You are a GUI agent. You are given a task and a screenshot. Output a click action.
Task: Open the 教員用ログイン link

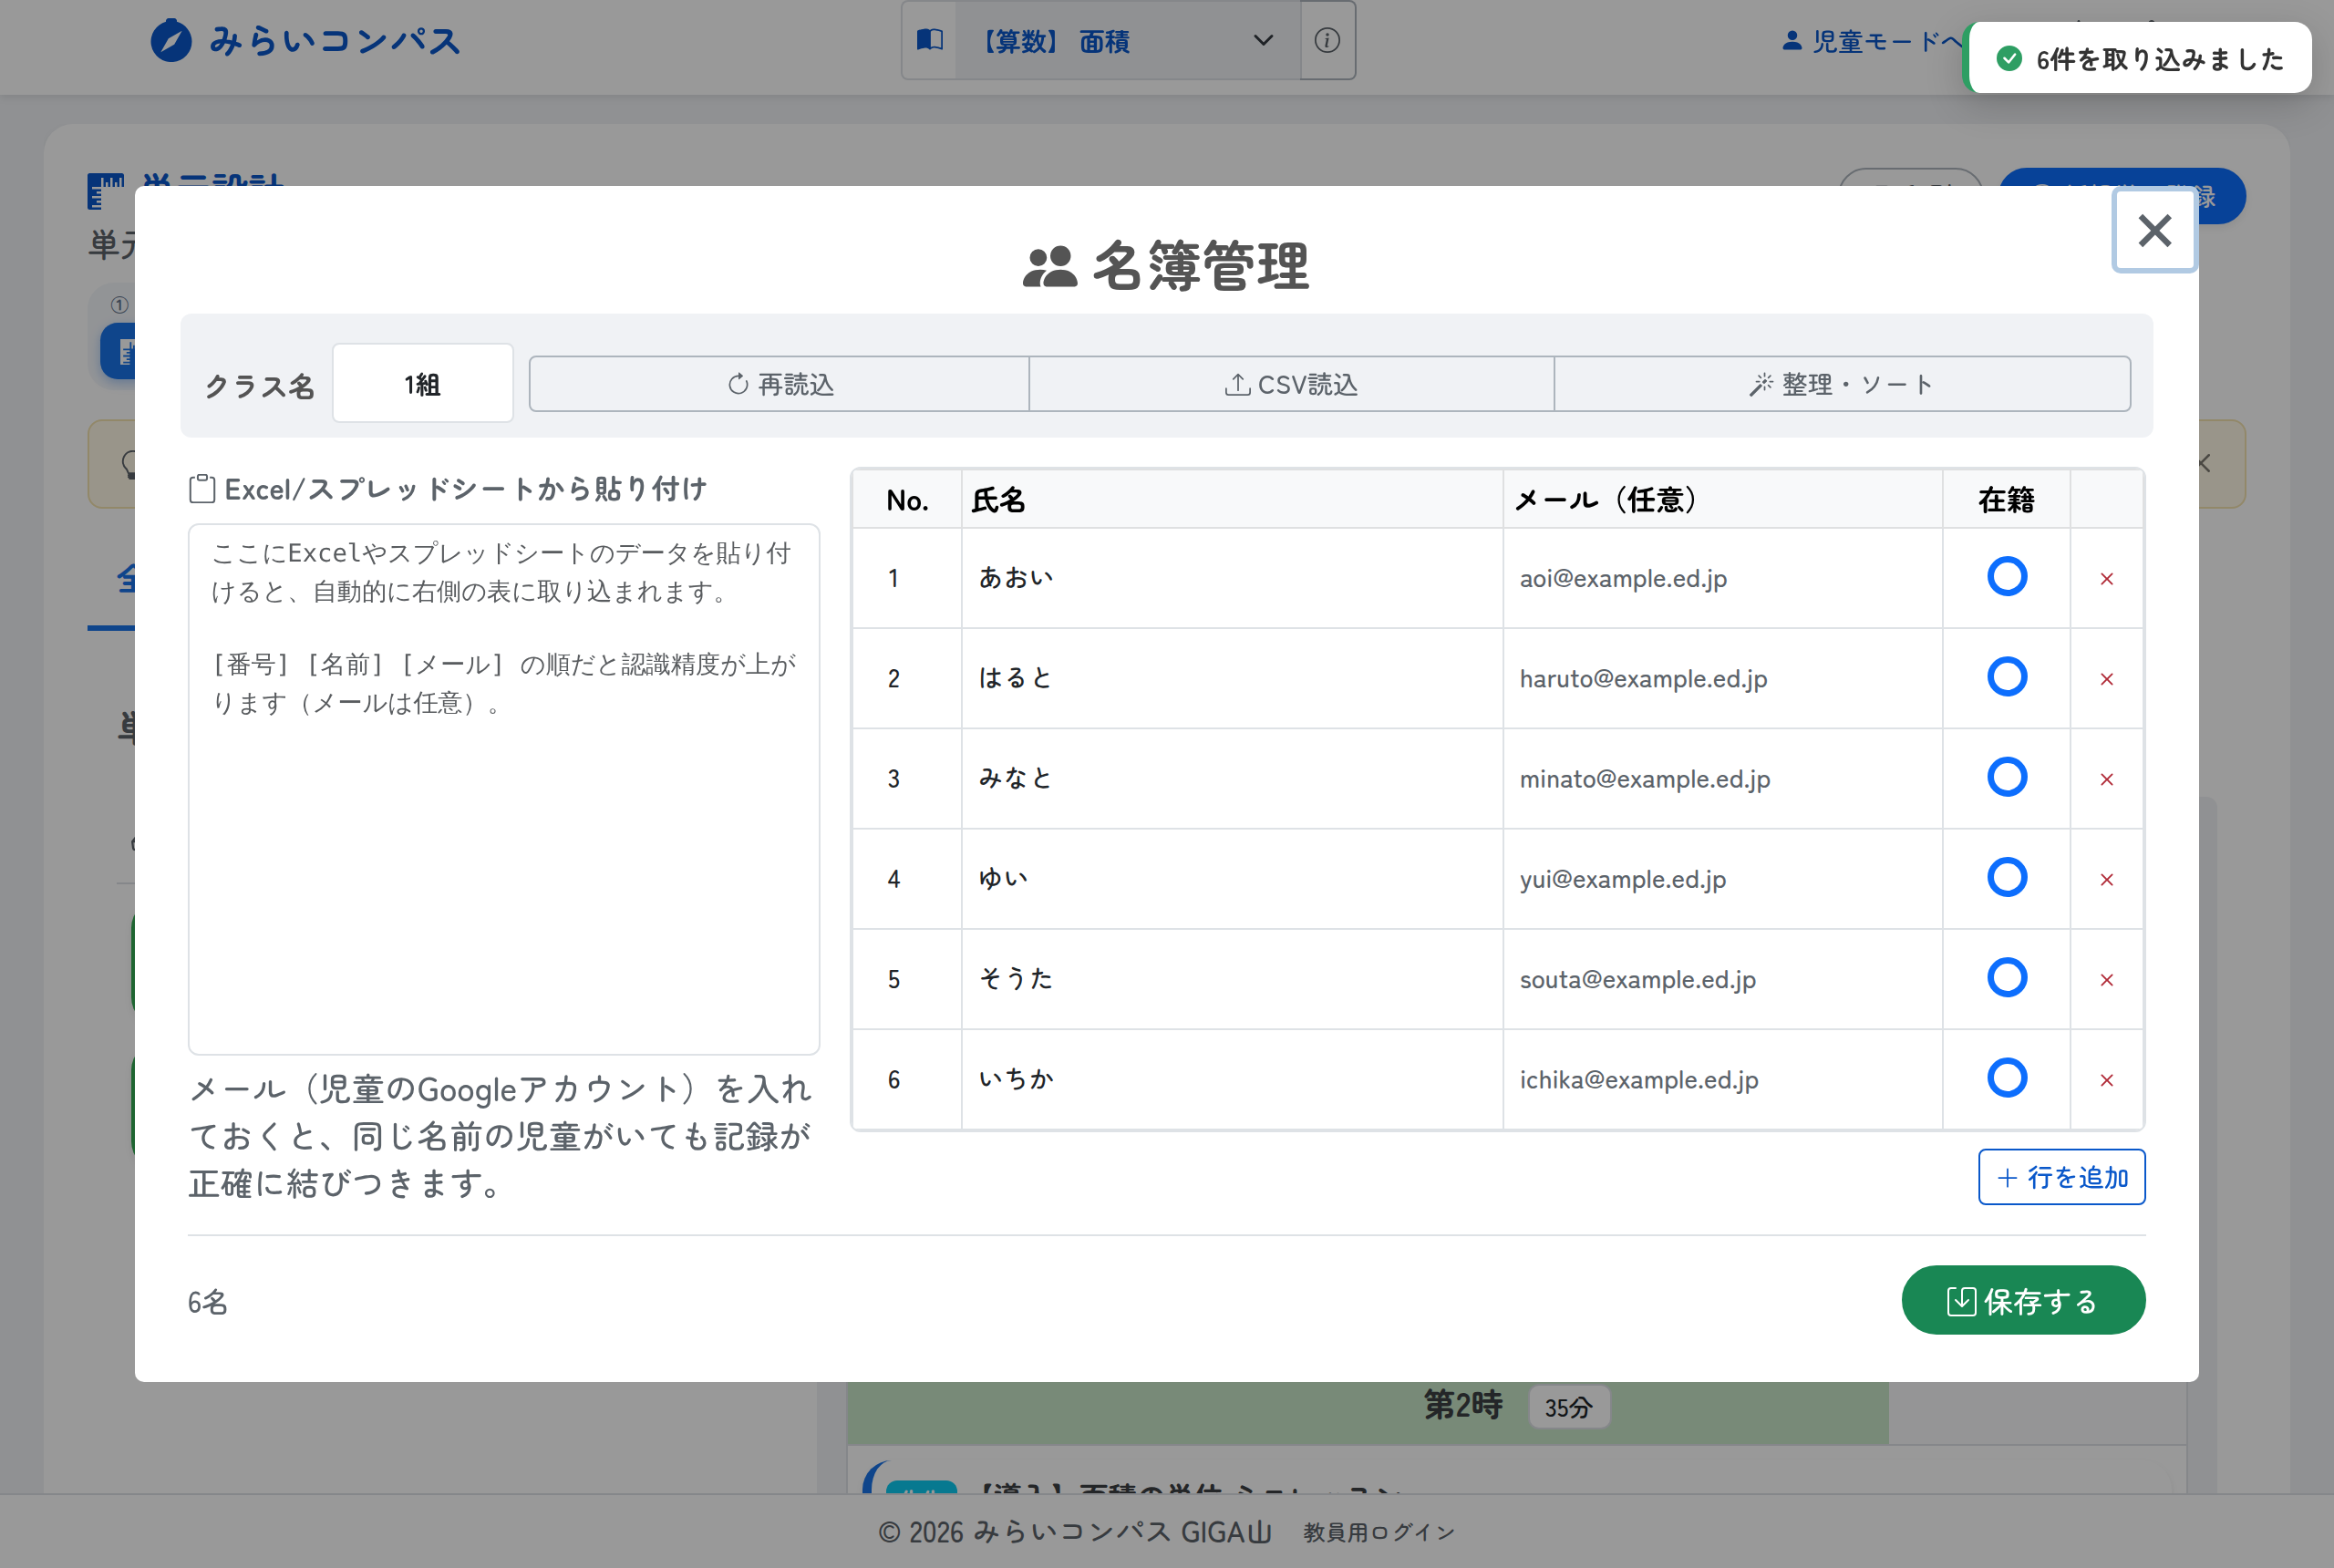point(1379,1532)
